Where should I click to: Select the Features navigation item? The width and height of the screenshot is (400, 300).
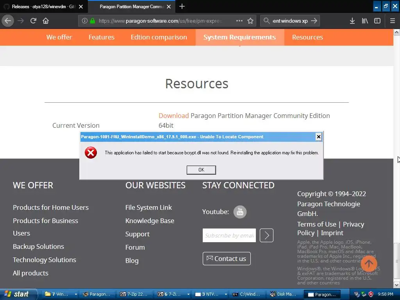pyautogui.click(x=101, y=37)
